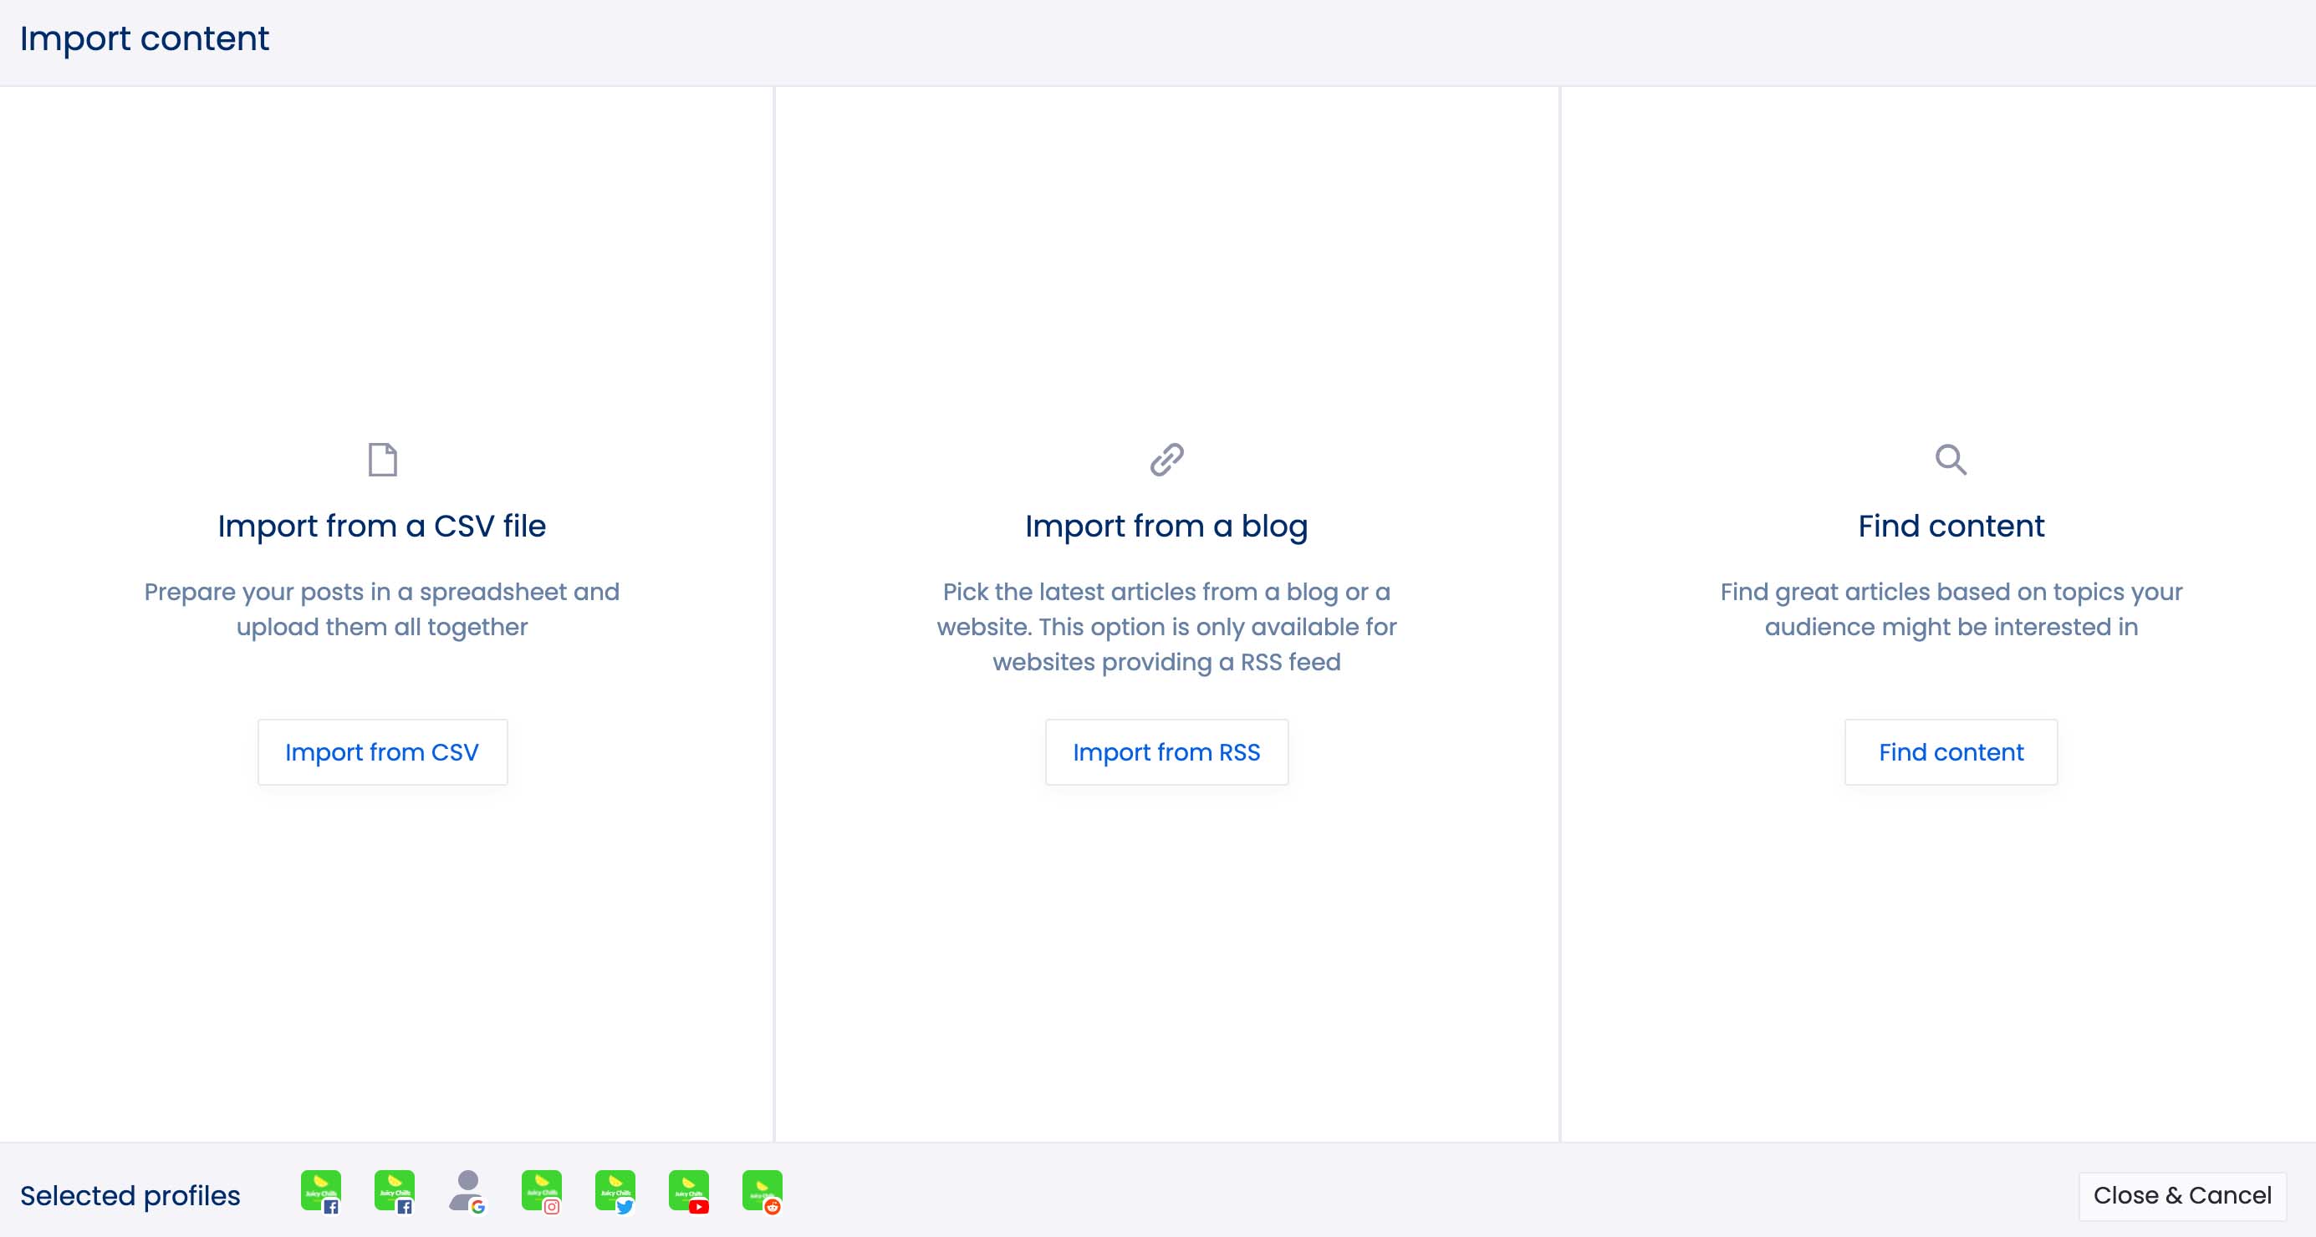Viewport: 2316px width, 1237px height.
Task: Click the 'Find content' heading text
Action: coord(1950,526)
